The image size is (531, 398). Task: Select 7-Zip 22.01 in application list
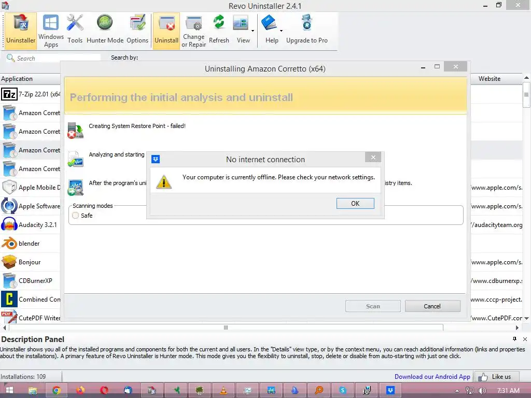(31, 94)
